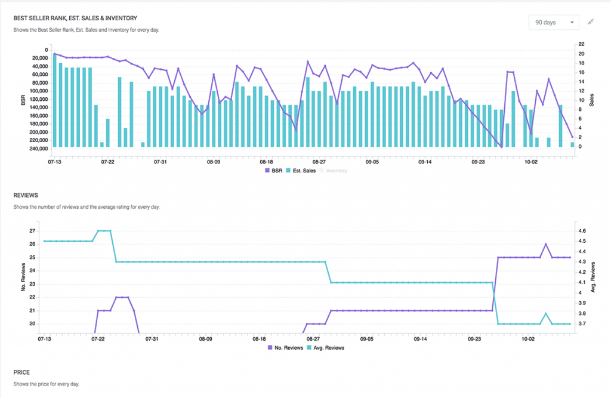Screen dimensions: 611x398
Task: Open the 90 days range dropdown
Action: point(553,22)
